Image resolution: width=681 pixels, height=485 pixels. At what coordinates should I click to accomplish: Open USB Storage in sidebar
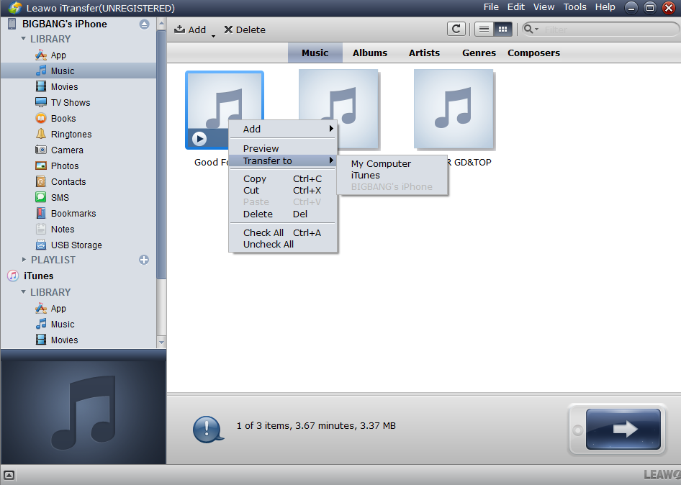pyautogui.click(x=76, y=245)
